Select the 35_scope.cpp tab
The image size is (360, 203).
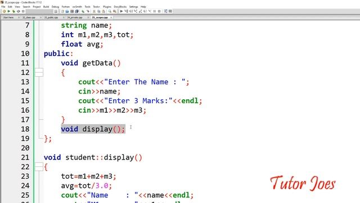tap(100, 17)
